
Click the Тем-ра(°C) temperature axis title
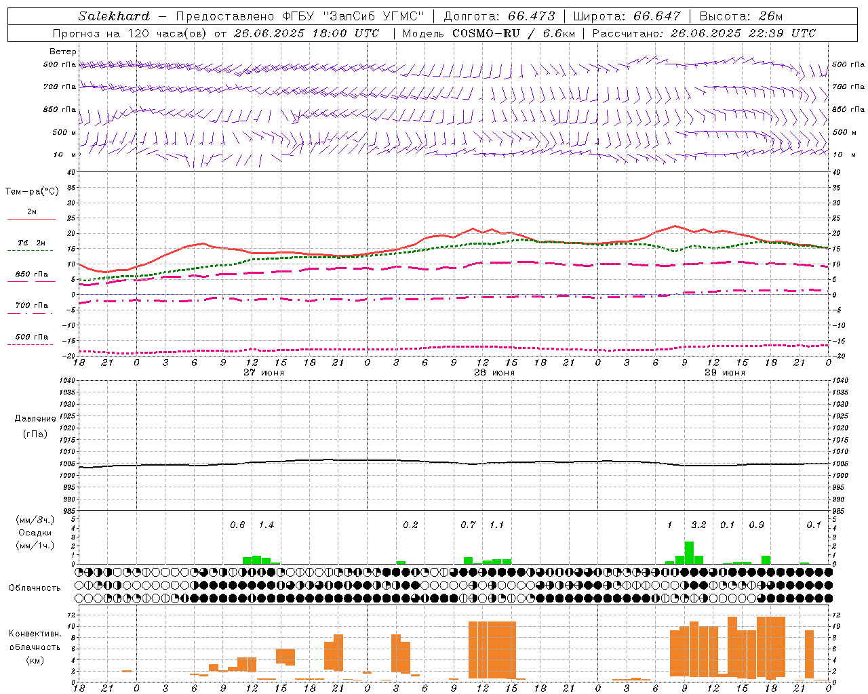(32, 192)
